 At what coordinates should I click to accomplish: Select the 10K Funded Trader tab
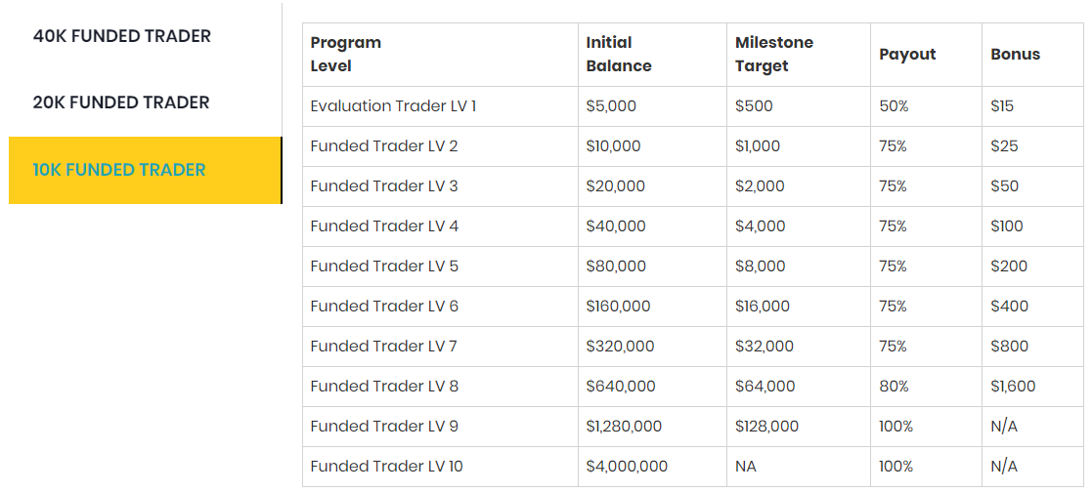[x=119, y=170]
